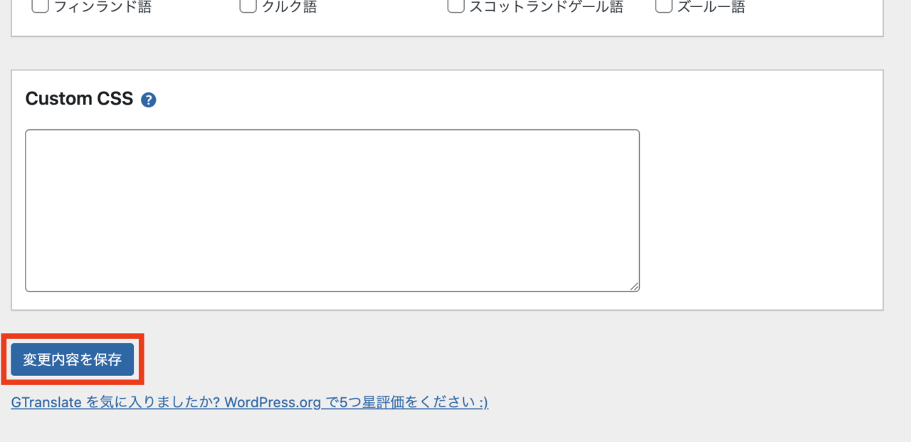Click empty gray background below rating link
Viewport: 911px width, 442px height.
tap(455, 428)
